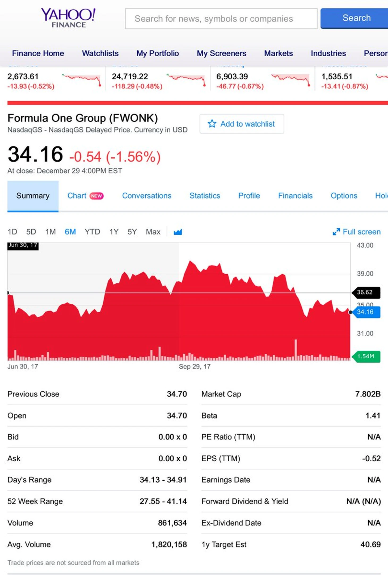Select the 5D chart range

coord(31,232)
